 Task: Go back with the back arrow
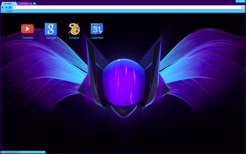point(2,7)
